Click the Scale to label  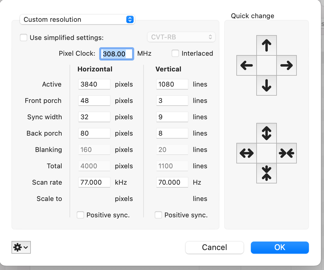click(49, 199)
